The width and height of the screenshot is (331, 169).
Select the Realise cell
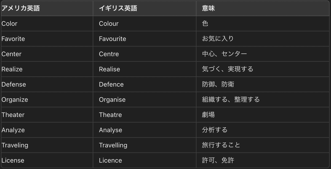click(110, 69)
